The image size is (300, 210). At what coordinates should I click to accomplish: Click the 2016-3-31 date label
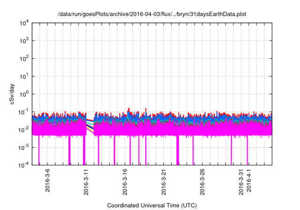pos(241,182)
